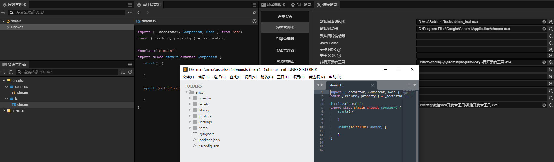Browse for the WeChat developer tool path

[551, 105]
